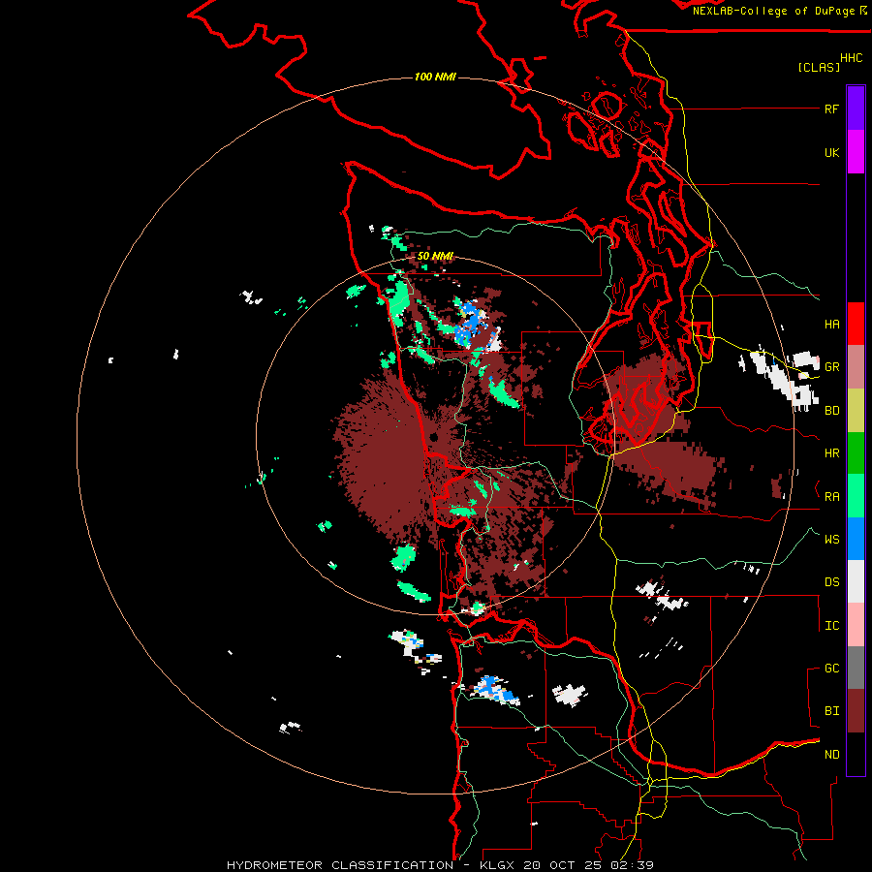
Task: Click the radar site center dot
Action: click(x=434, y=437)
